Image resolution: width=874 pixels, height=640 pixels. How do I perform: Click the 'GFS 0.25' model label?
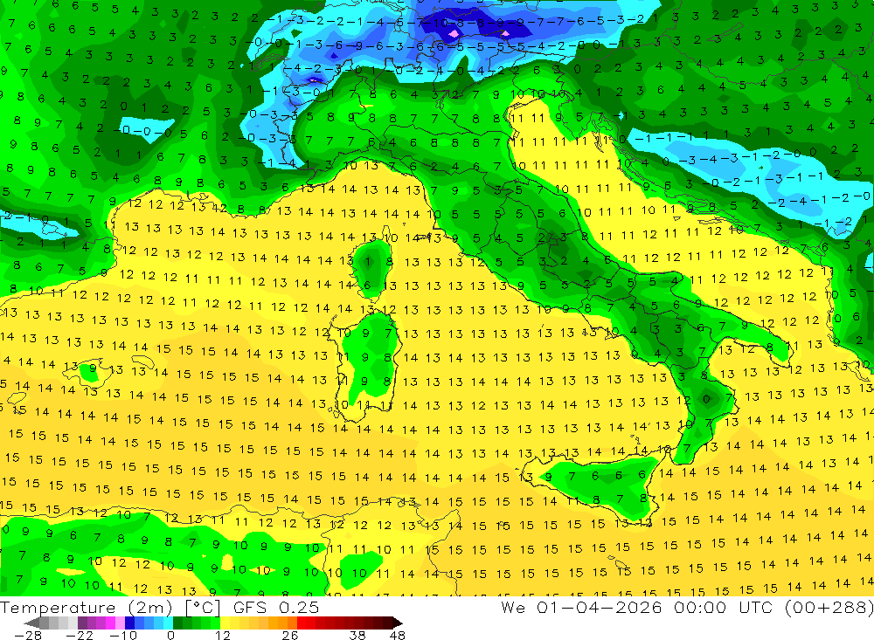pyautogui.click(x=276, y=607)
